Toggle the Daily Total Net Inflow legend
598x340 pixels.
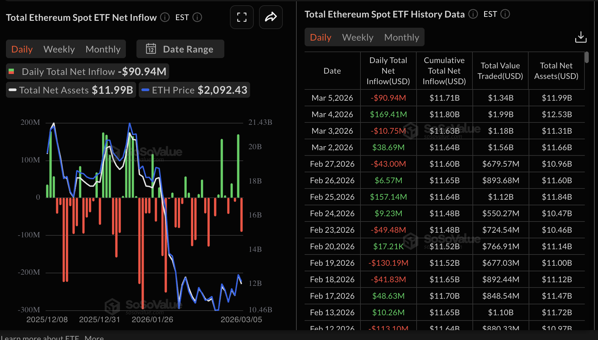pos(88,72)
